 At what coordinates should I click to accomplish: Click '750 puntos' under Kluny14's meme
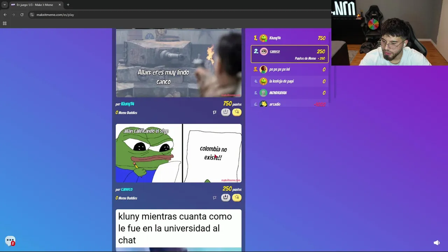click(232, 104)
